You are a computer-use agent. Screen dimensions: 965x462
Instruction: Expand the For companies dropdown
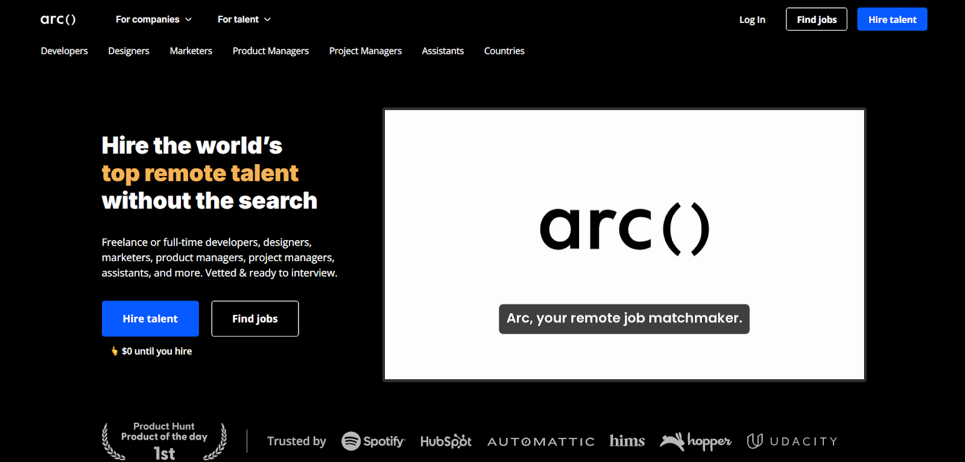(154, 19)
